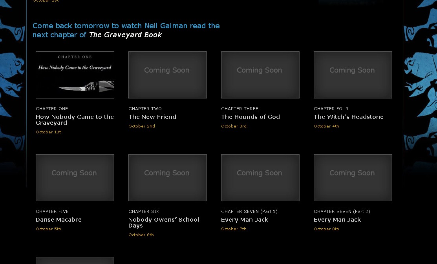Click the 'October 2nd' date text
The image size is (437, 264).
pyautogui.click(x=142, y=126)
